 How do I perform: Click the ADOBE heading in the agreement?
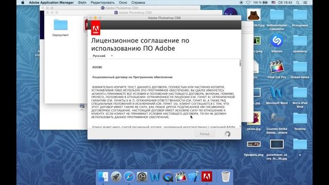coord(97,67)
